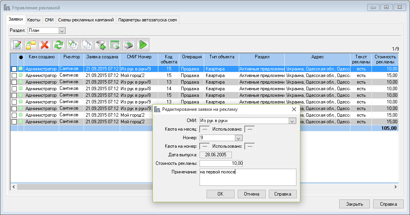Image resolution: width=410 pixels, height=215 pixels.
Task: Sort by Код объекта column header
Action: click(x=169, y=59)
